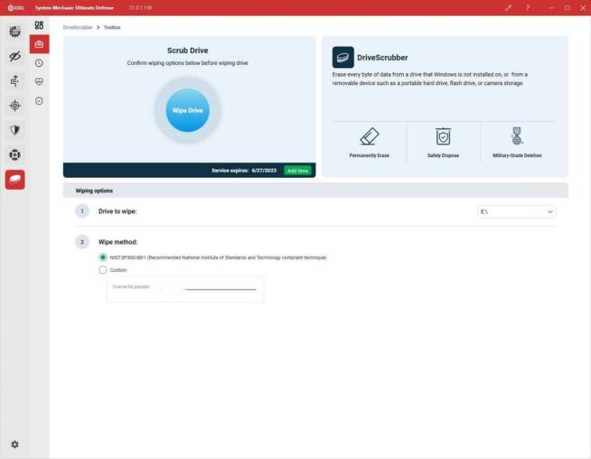Click the Service expires date text
This screenshot has width=591, height=459.
264,171
